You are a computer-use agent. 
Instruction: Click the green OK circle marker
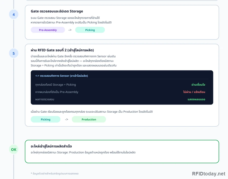click(x=14, y=150)
